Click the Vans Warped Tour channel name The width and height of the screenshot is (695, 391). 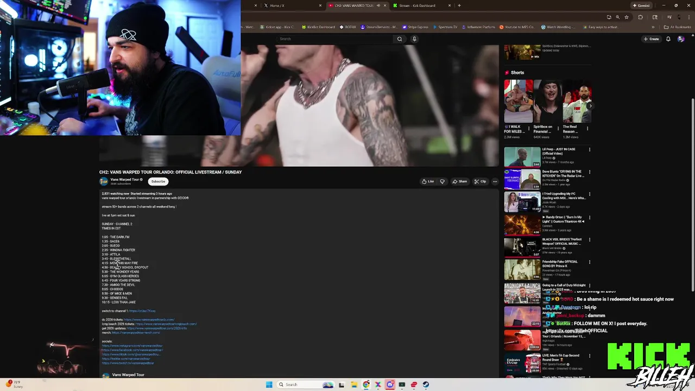pos(125,180)
